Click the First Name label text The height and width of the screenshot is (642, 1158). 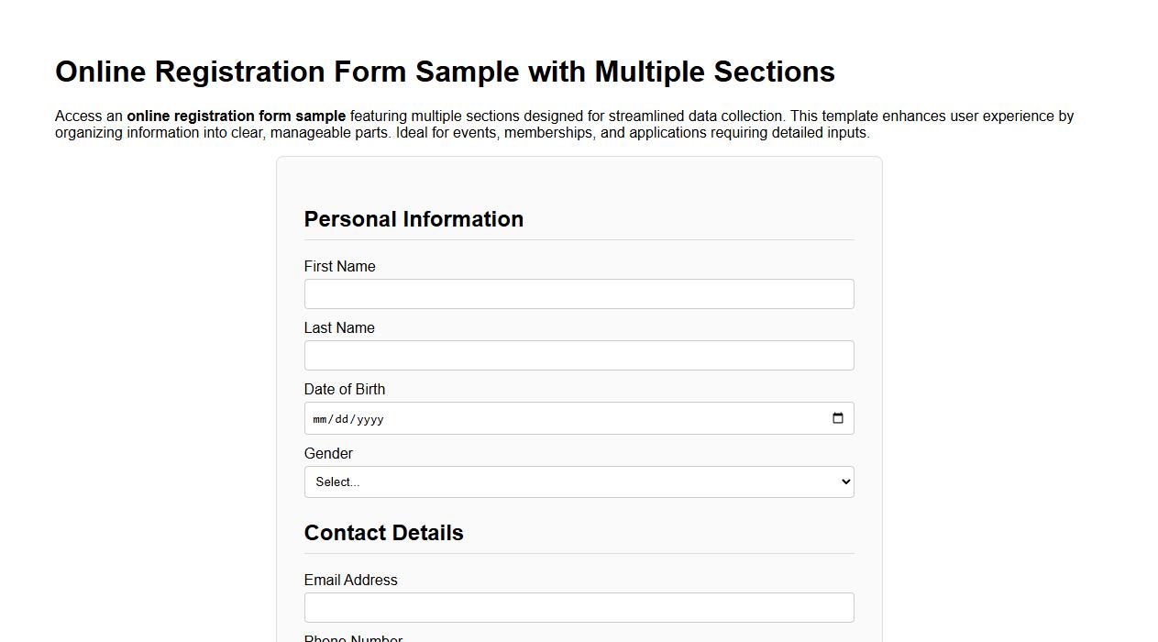[339, 266]
